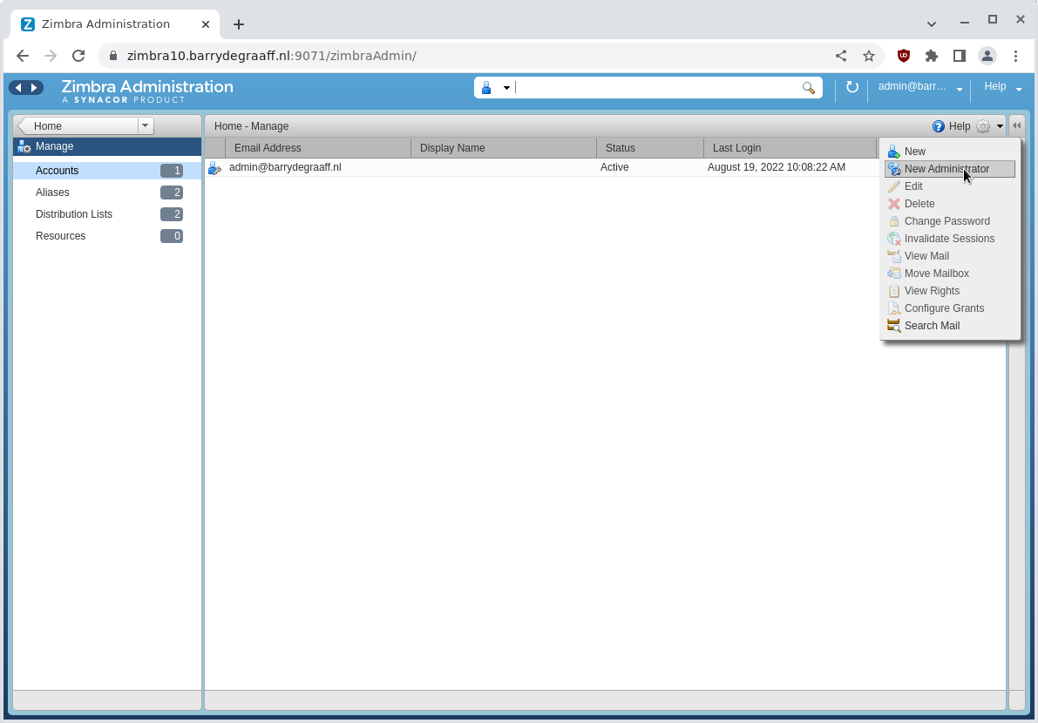Click the Search Mail icon
This screenshot has height=723, width=1038.
pyautogui.click(x=893, y=326)
